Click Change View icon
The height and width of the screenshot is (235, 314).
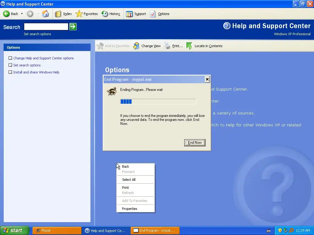click(136, 46)
